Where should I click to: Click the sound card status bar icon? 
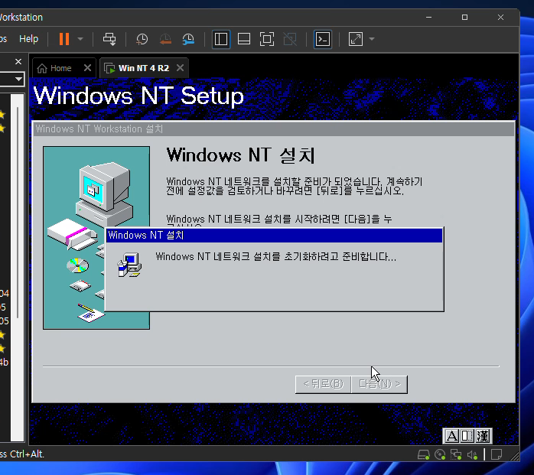(x=472, y=455)
